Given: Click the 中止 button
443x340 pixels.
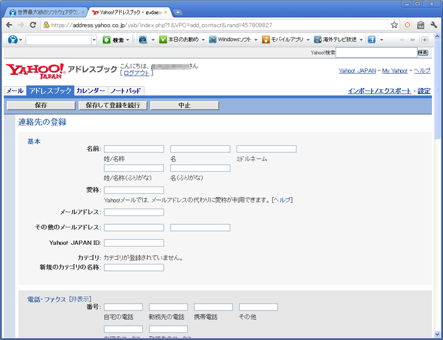Looking at the screenshot, I should (x=184, y=106).
